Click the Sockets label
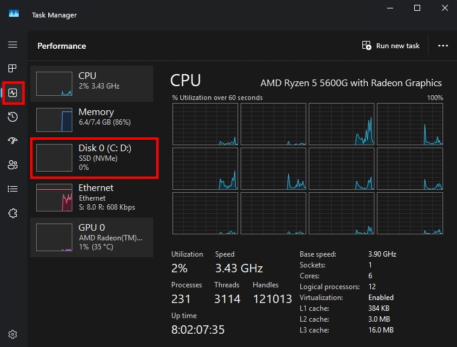Image resolution: width=457 pixels, height=347 pixels. tap(312, 265)
